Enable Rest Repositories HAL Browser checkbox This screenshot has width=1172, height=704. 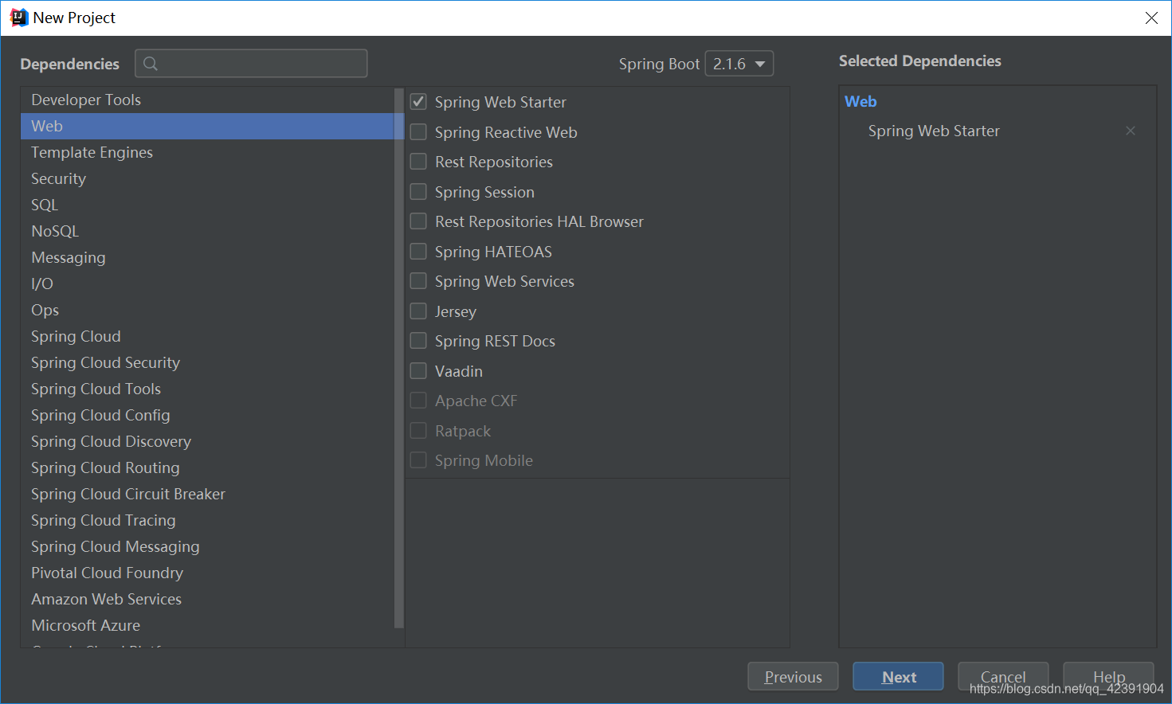pos(418,221)
